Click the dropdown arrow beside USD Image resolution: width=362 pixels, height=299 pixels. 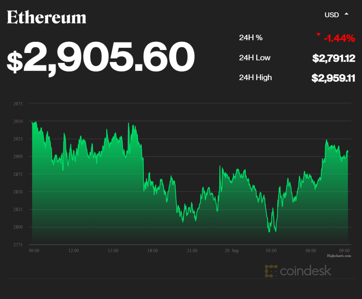pyautogui.click(x=347, y=14)
